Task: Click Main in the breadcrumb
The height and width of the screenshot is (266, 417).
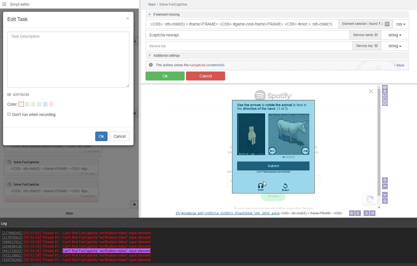Action: click(x=152, y=4)
